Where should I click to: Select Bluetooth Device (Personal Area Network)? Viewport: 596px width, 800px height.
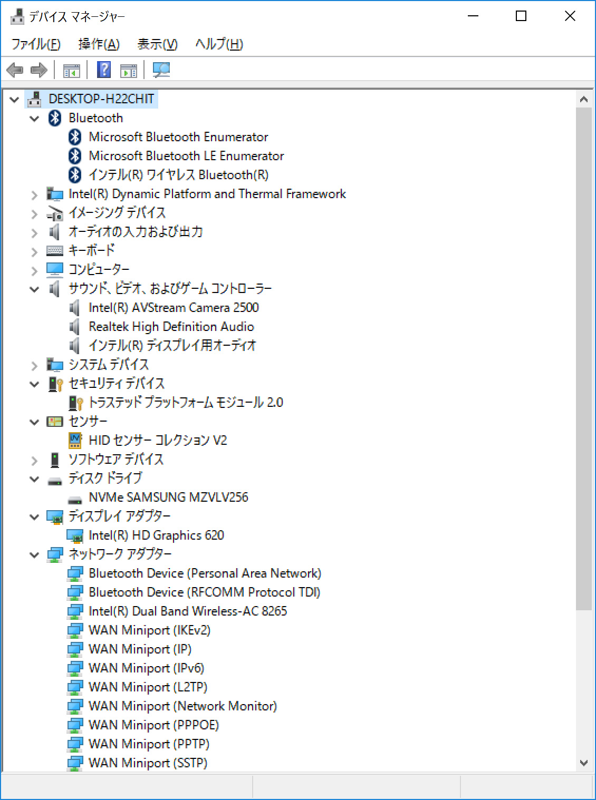tap(205, 573)
